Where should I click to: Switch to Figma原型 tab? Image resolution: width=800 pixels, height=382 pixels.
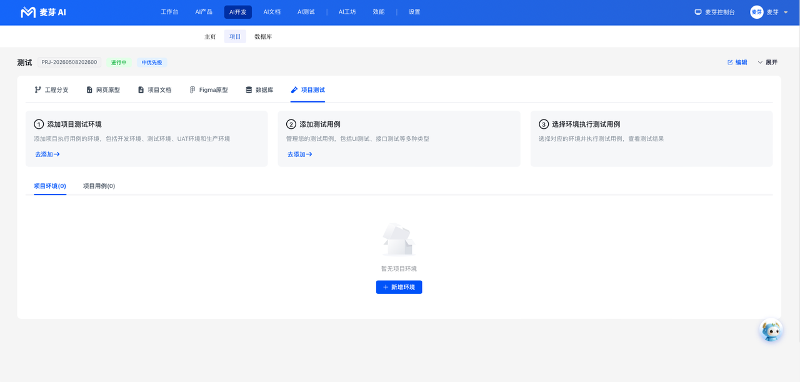209,90
